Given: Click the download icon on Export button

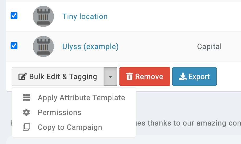Looking at the screenshot, I should pyautogui.click(x=183, y=77).
